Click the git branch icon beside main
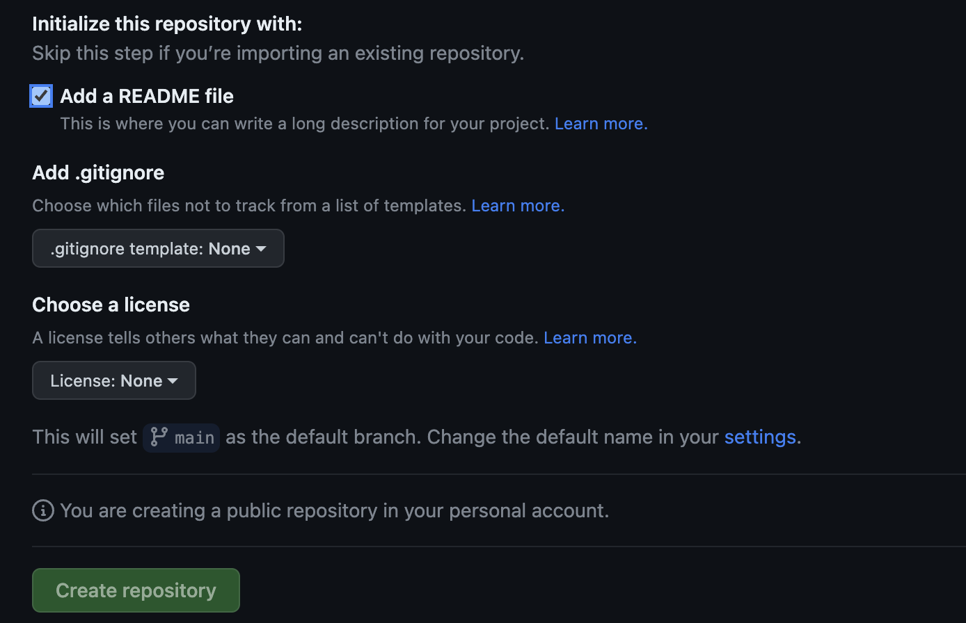 (159, 437)
